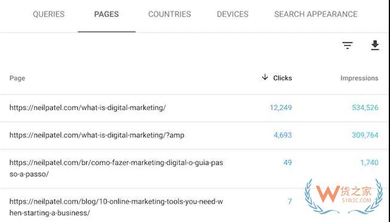Click the 4,693 clicks value

[283, 135]
